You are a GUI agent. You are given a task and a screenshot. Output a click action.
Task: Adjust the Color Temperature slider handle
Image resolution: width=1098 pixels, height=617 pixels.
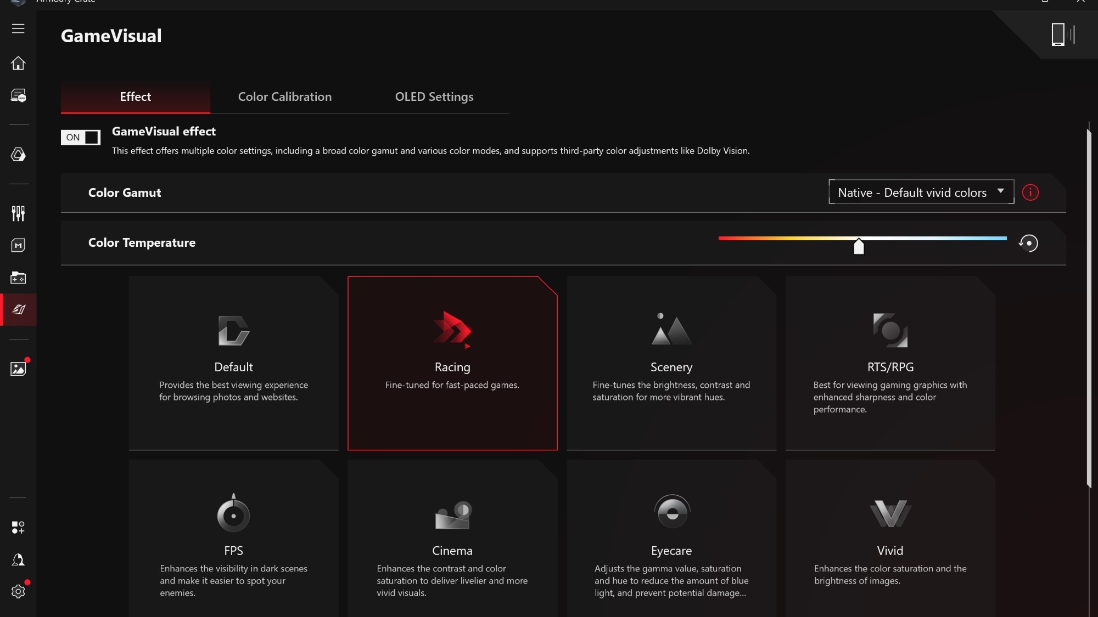(859, 246)
